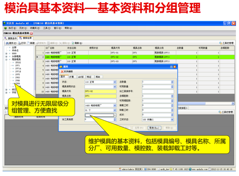Switch to the 搜索条件 tab
The width and height of the screenshot is (239, 176).
(x=11, y=38)
